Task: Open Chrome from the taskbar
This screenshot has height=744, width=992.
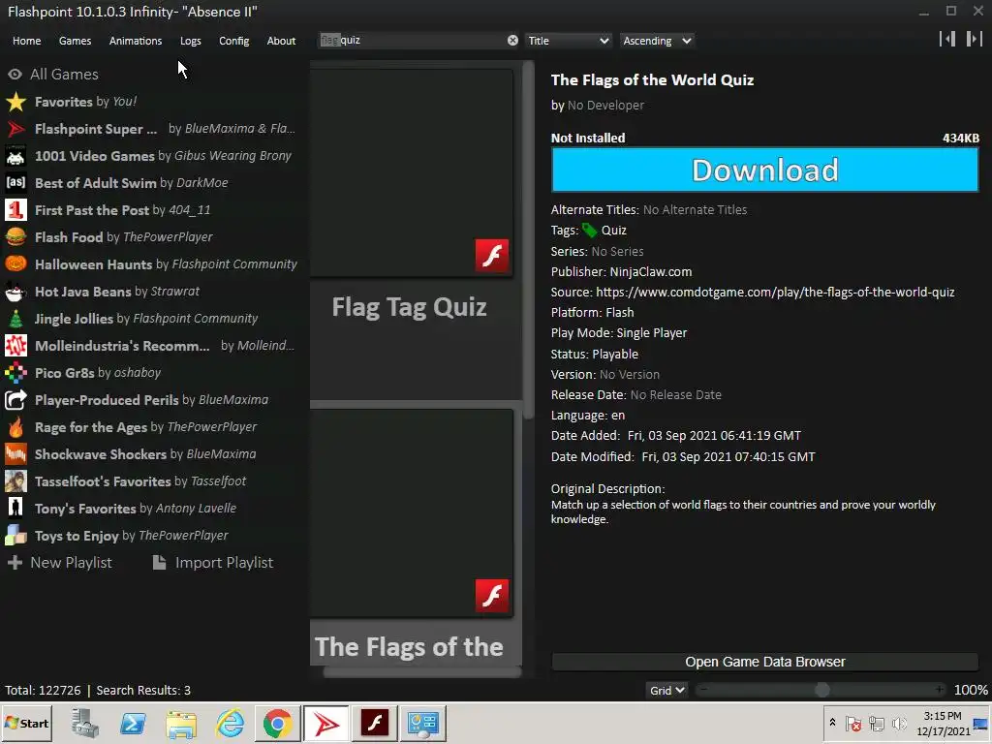Action: 277,723
